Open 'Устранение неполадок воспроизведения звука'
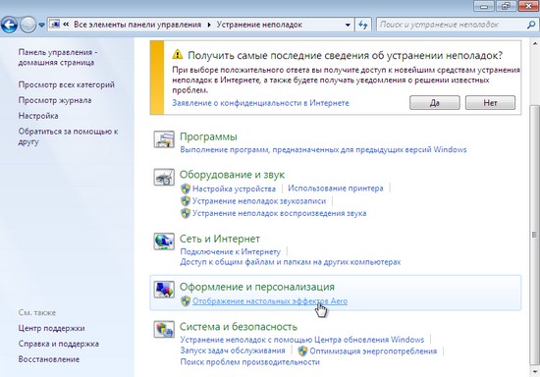The image size is (540, 377). click(279, 213)
